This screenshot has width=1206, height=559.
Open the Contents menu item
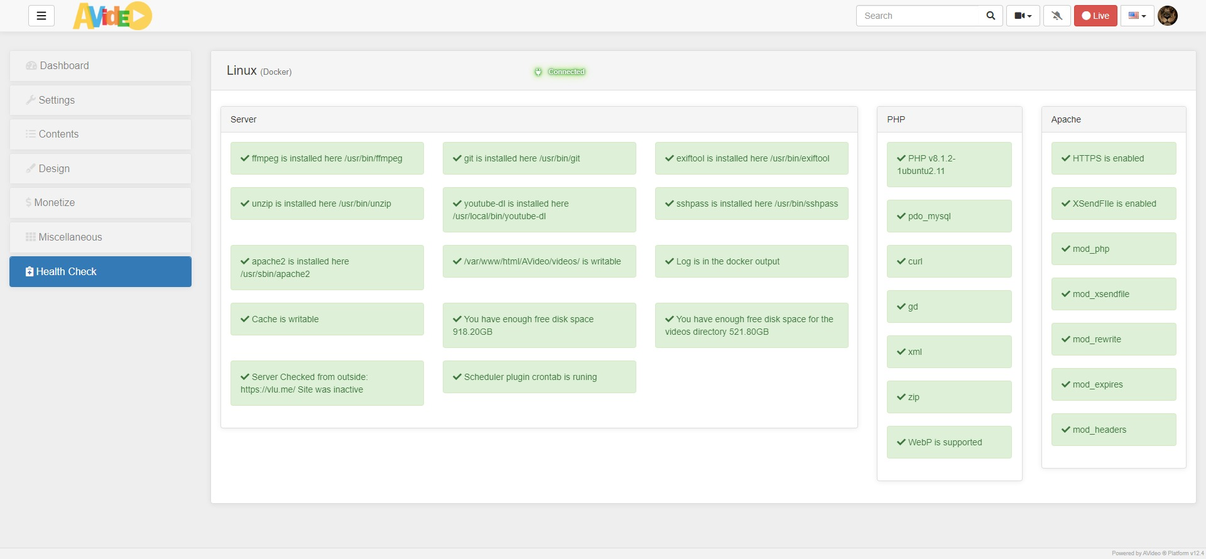(100, 134)
